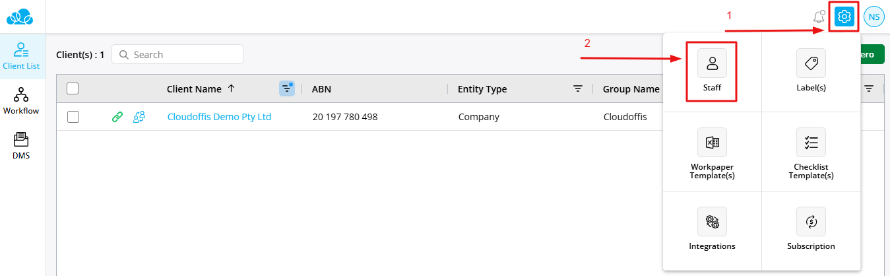The height and width of the screenshot is (276, 890).
Task: Click the green link icon in client row
Action: pyautogui.click(x=117, y=117)
